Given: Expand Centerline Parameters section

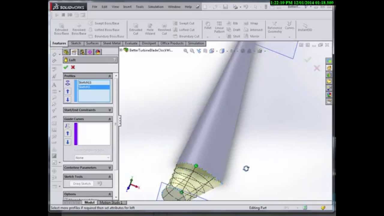Looking at the screenshot, I should pyautogui.click(x=109, y=167).
